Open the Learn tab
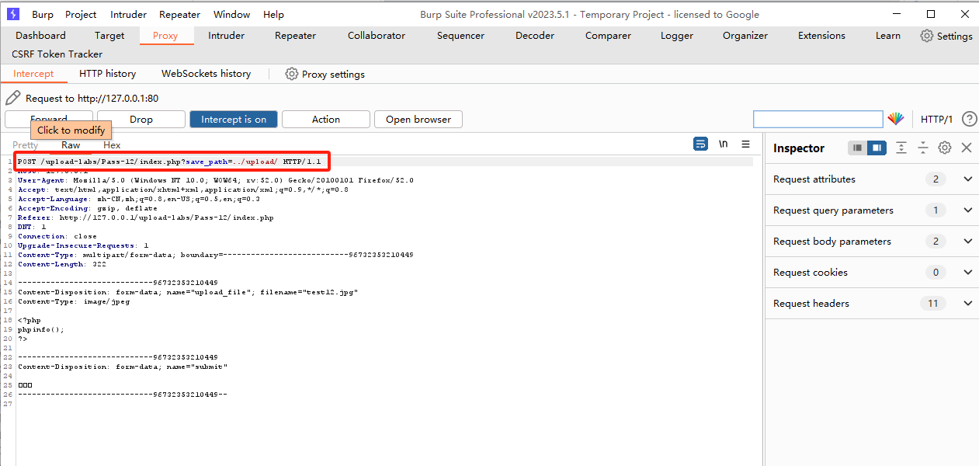This screenshot has height=466, width=979. [888, 36]
